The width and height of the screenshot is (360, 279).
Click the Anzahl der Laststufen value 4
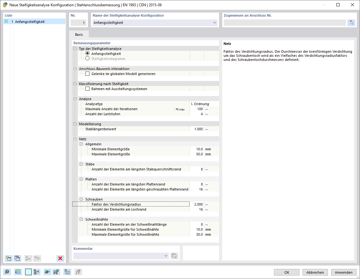click(x=197, y=114)
